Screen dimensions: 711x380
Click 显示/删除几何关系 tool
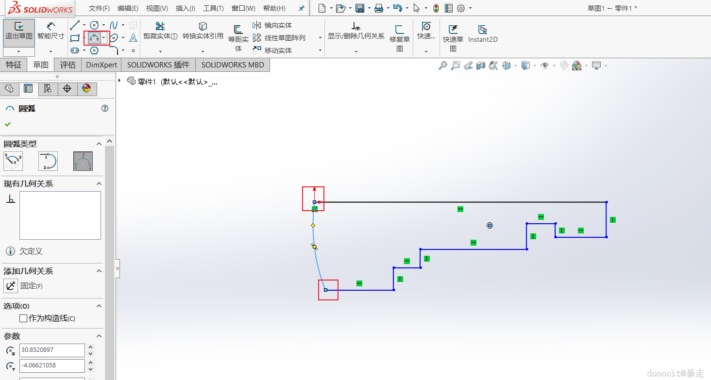tap(356, 31)
